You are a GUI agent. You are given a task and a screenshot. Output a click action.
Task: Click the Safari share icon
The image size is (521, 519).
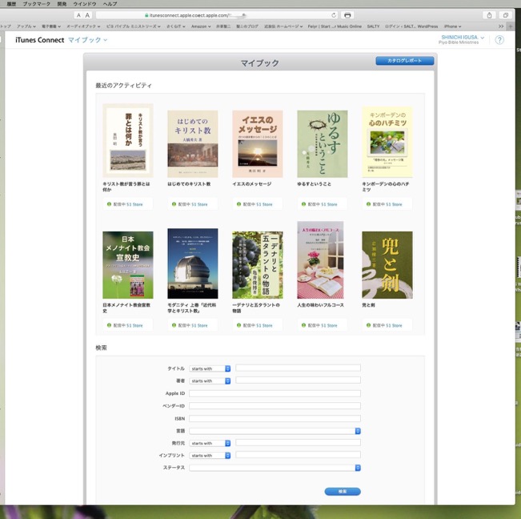(x=489, y=15)
